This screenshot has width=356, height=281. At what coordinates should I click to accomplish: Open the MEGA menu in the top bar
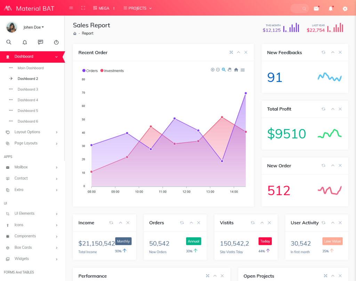[x=104, y=8]
